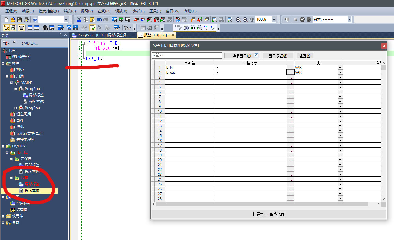Collapse the ProgPou1 tree node
This screenshot has width=394, height=240.
point(16,89)
